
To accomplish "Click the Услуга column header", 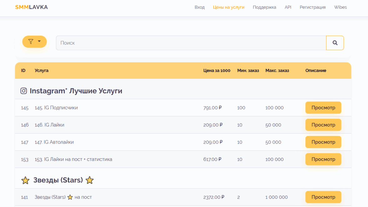I will 42,71.
